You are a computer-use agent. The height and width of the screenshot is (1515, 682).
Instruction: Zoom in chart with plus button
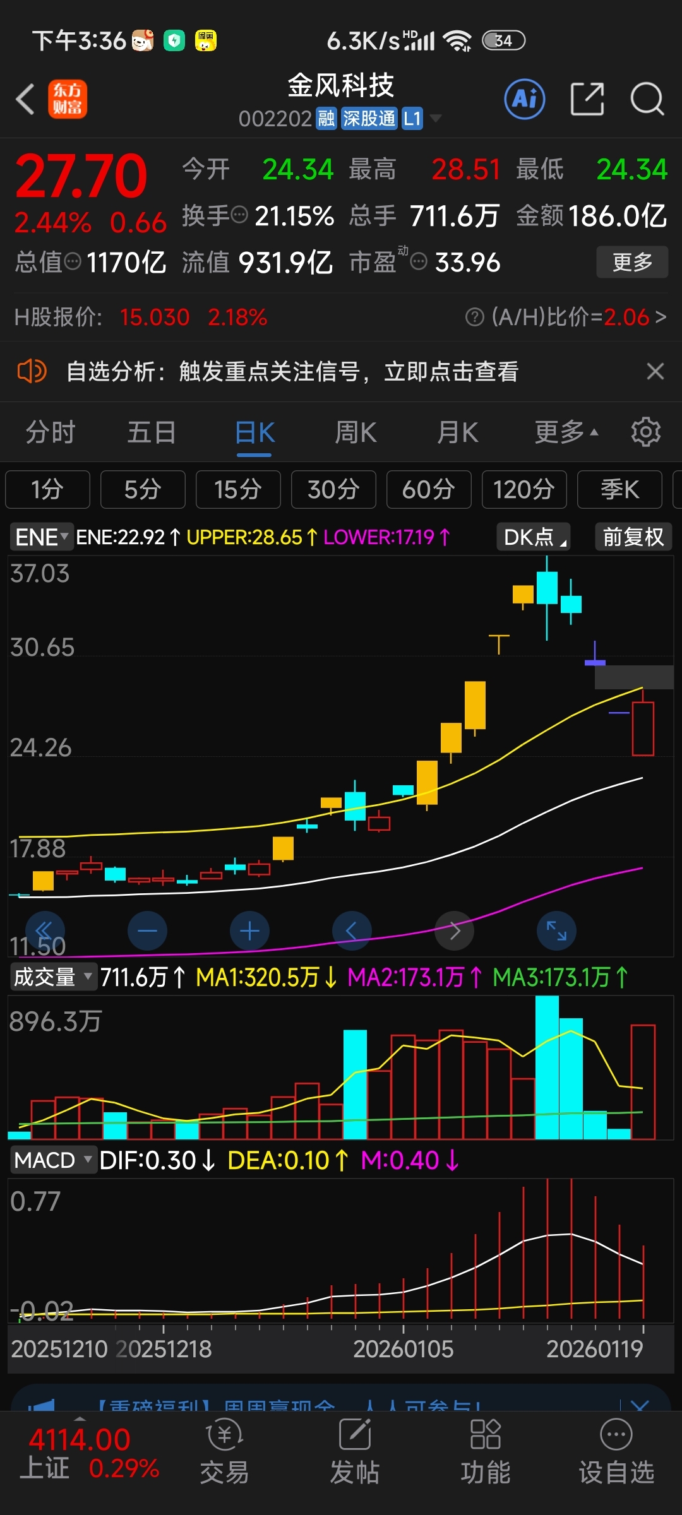coord(249,930)
